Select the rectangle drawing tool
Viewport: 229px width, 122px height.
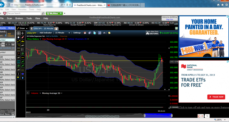pos(19,78)
